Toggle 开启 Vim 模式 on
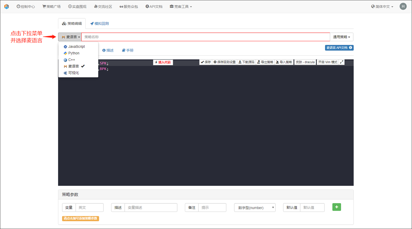The width and height of the screenshot is (412, 229). (327, 62)
